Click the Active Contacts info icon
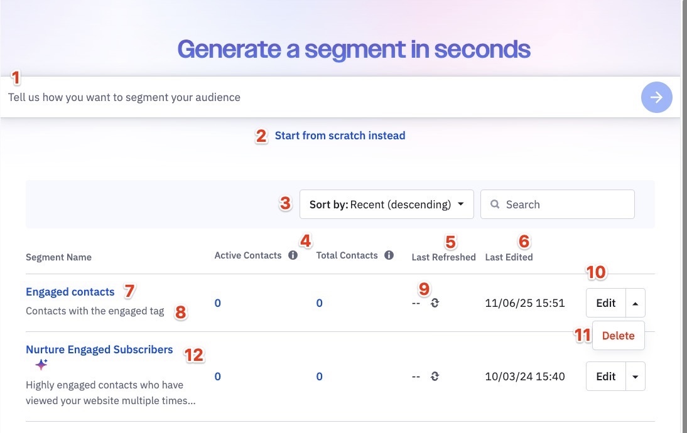 coord(293,255)
